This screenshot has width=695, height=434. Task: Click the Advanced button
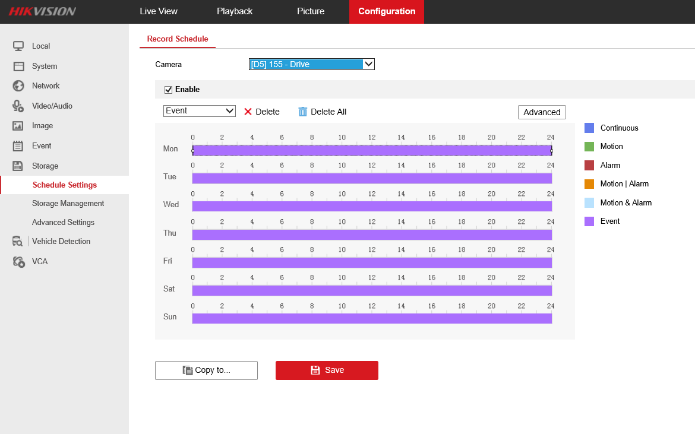point(542,112)
